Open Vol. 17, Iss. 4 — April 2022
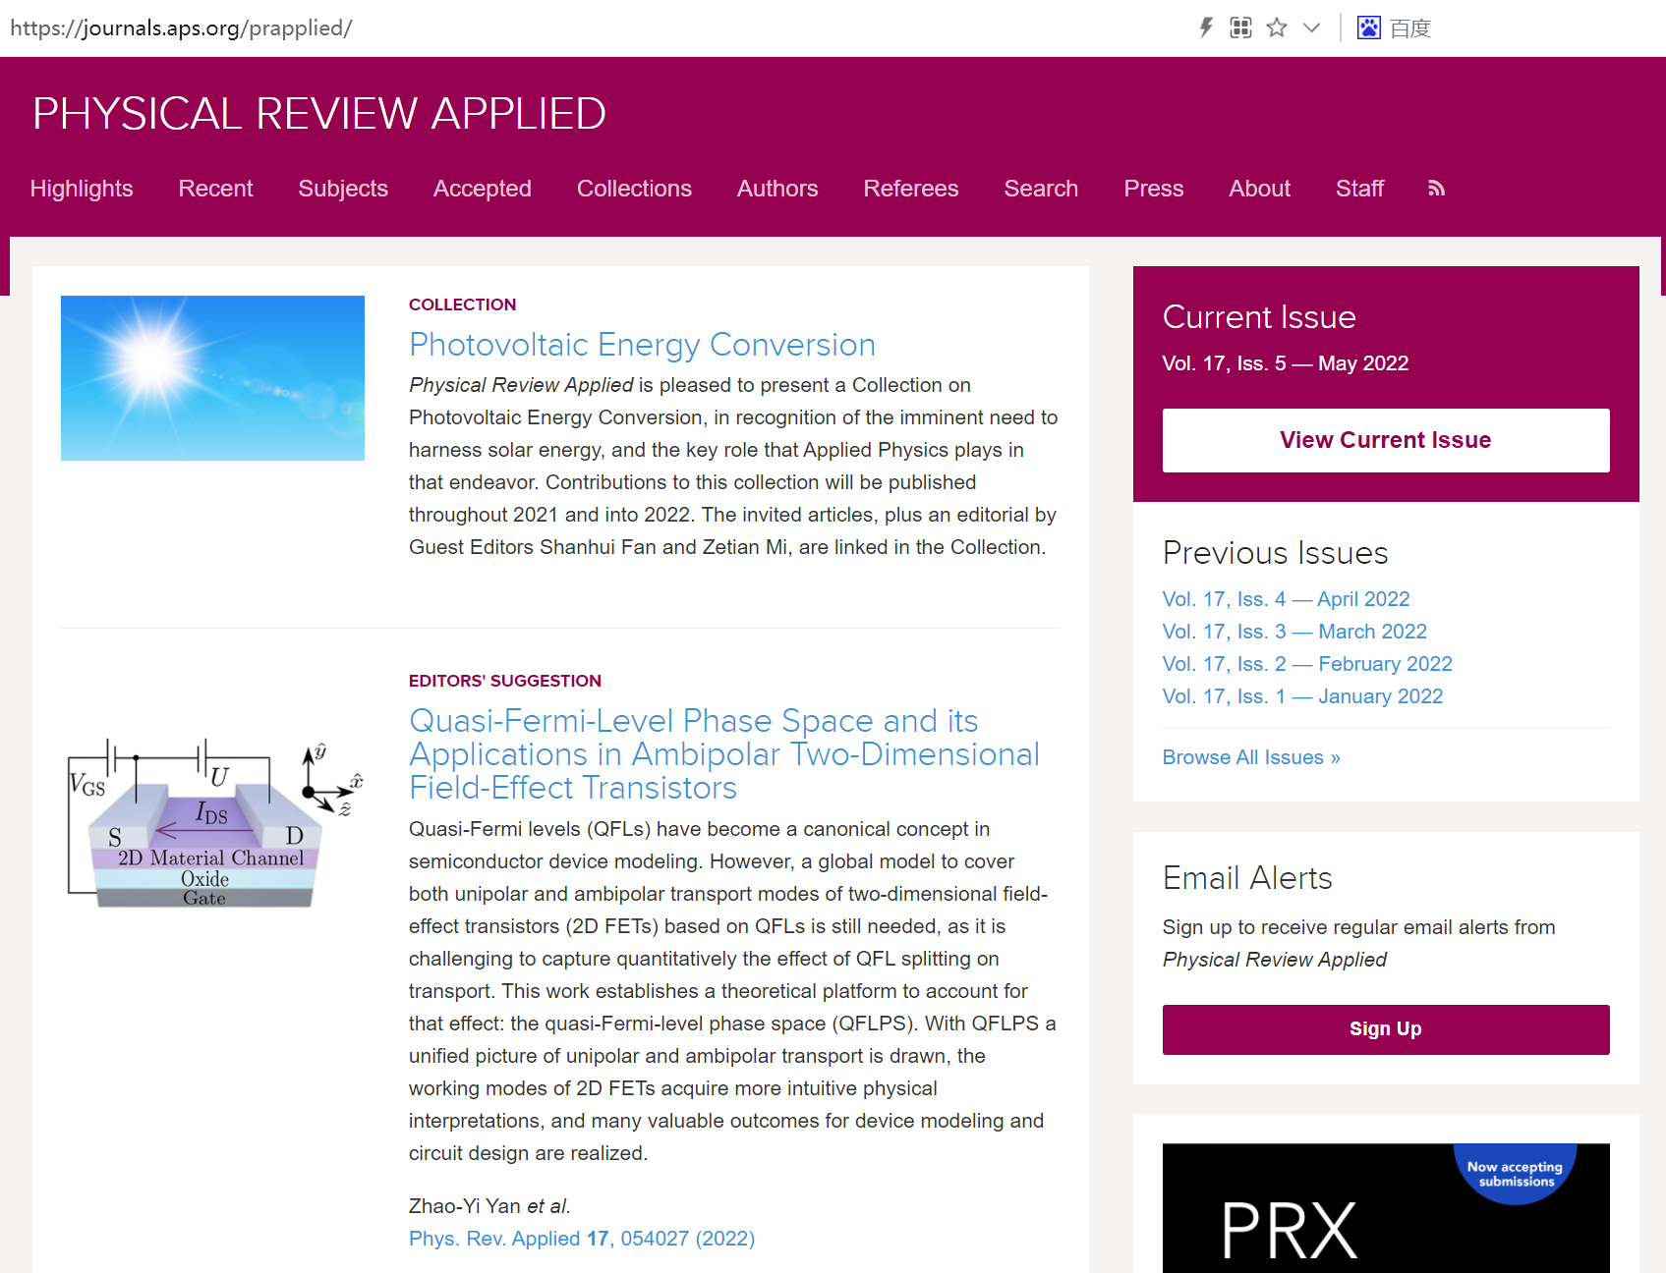1666x1273 pixels. pyautogui.click(x=1286, y=599)
